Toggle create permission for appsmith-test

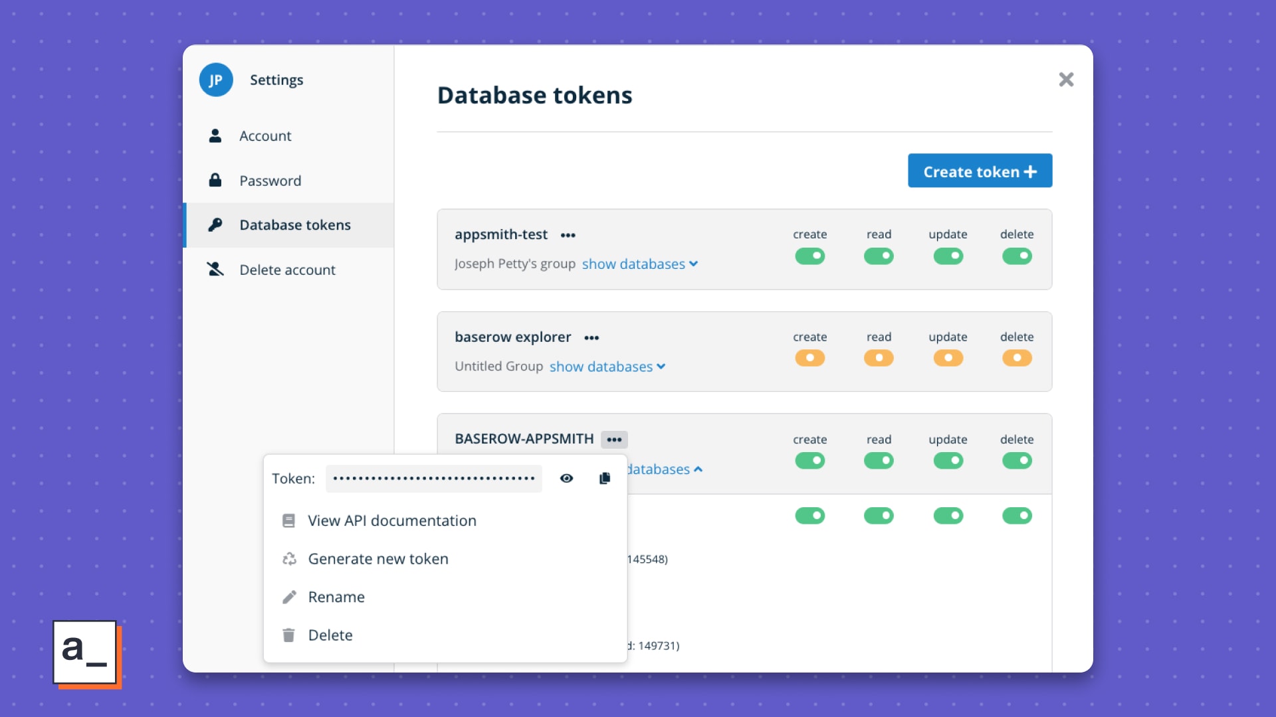pos(809,256)
